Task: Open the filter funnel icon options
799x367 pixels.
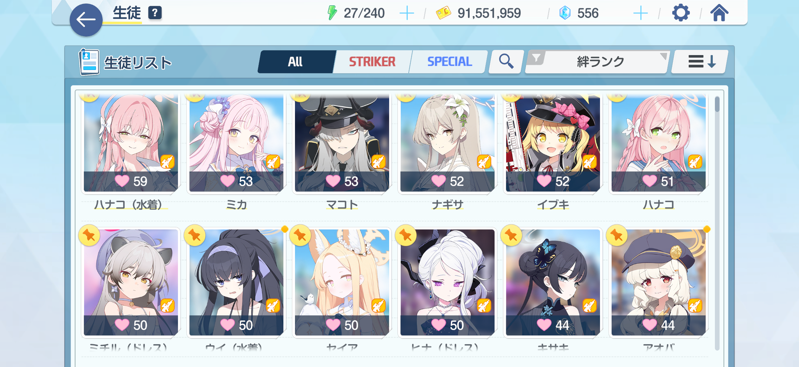Action: [x=536, y=58]
